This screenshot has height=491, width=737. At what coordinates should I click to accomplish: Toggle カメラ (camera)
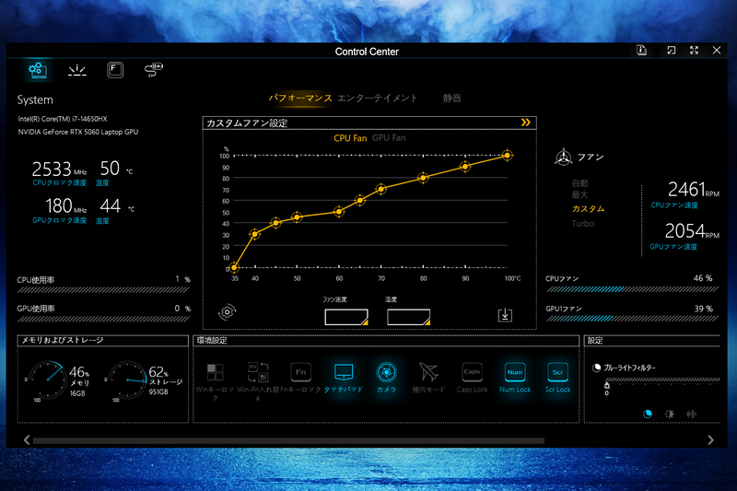[386, 378]
